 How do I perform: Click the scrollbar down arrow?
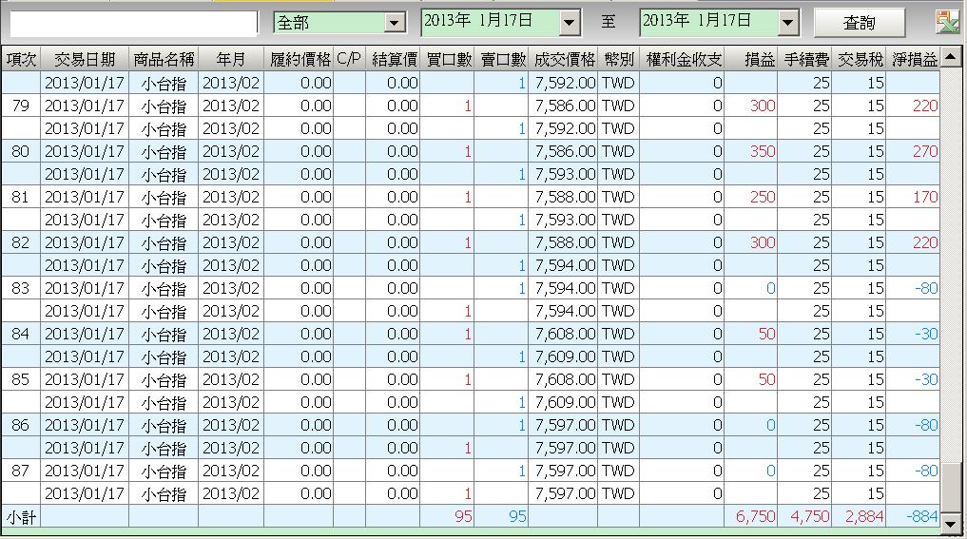950,524
